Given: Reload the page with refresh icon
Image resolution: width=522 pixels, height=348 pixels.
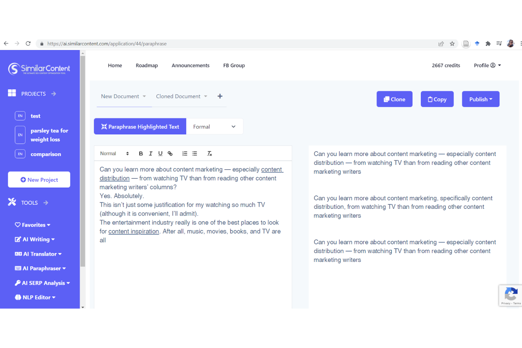Looking at the screenshot, I should click(x=28, y=43).
